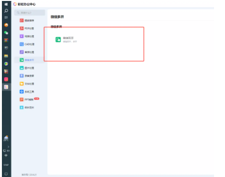Select the purple video processing sidebar item
Image resolution: width=225 pixels, height=177 pixels.
coord(27,36)
